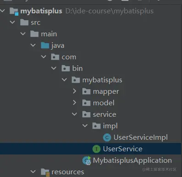The width and height of the screenshot is (182, 177).
Task: Click the UserService interface icon
Action: click(x=97, y=149)
